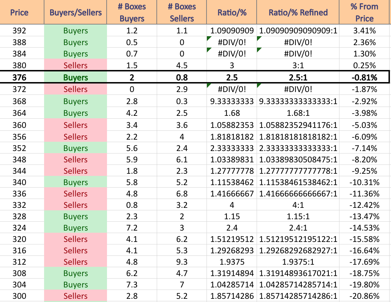Viewport: 391px width, 302px height.
Task: Click sellers boxes value 9.3 in row 312
Action: tap(182, 262)
